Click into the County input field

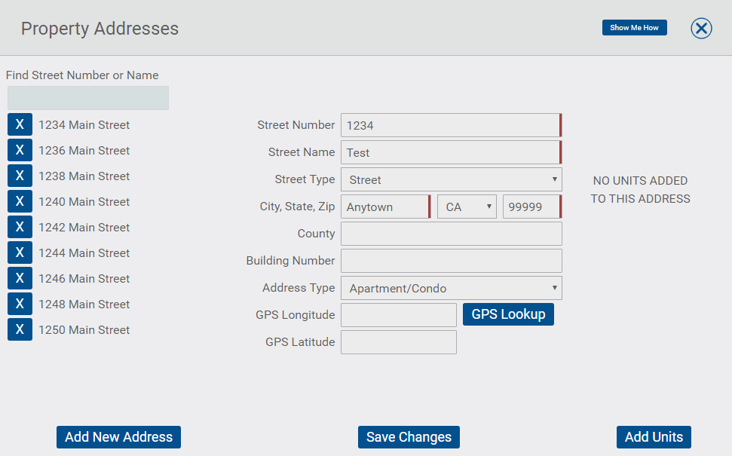click(452, 234)
